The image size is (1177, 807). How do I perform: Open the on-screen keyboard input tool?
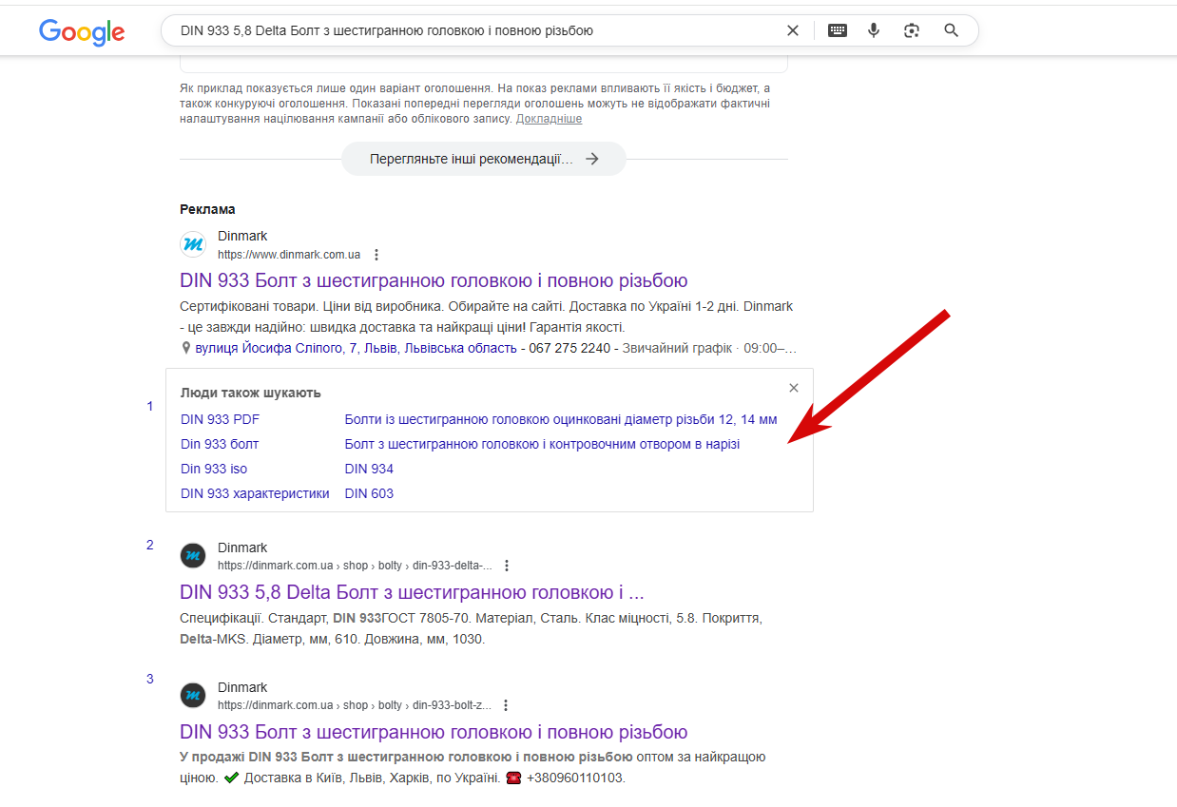pyautogui.click(x=838, y=30)
